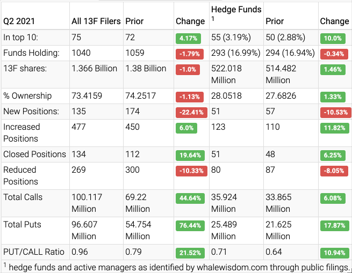This screenshot has height=273, width=352.
Task: Select the Q2 2021 header cell
Action: click(20, 21)
